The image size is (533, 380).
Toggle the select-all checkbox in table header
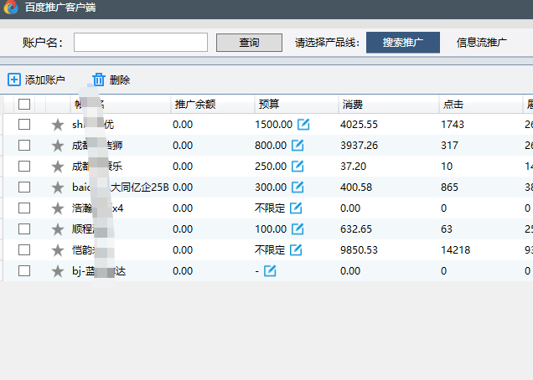tap(24, 104)
